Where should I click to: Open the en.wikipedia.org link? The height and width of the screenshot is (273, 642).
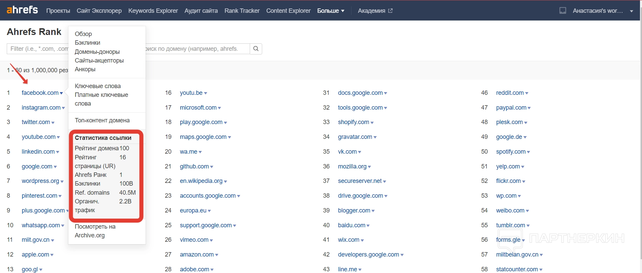(x=201, y=181)
